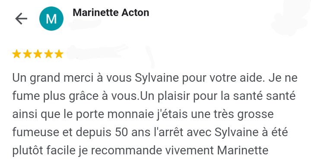
Task: Click the review line starting 'Un grand merci'
Action: point(155,78)
